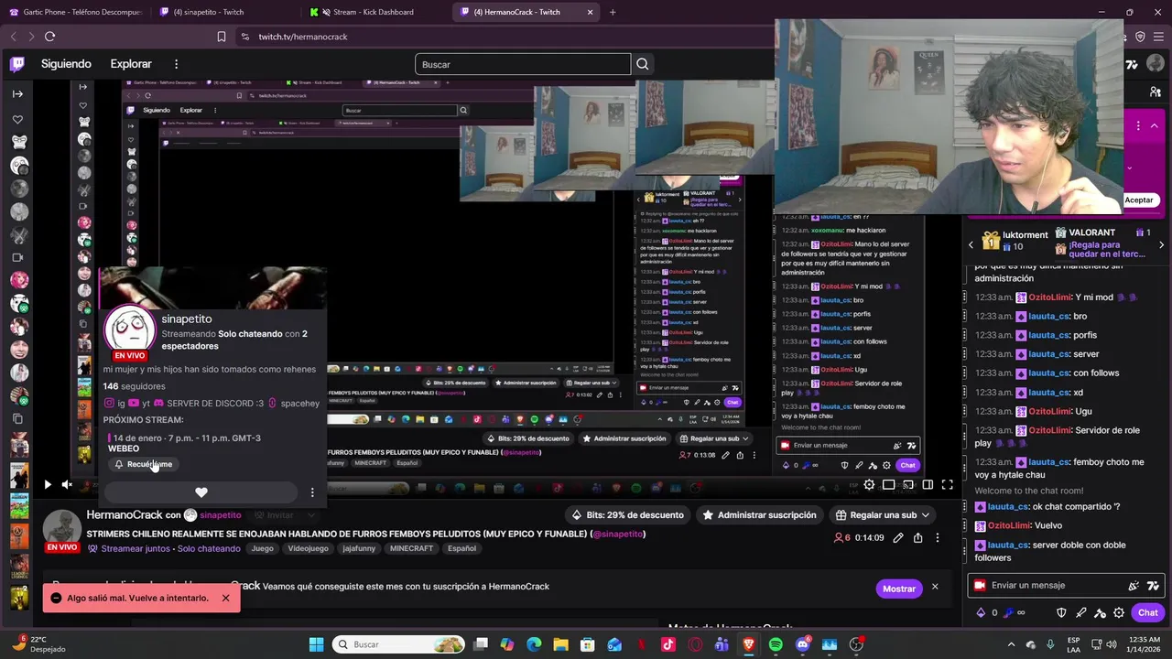The width and height of the screenshot is (1172, 659).
Task: Toggle theatre mode on player
Action: [928, 484]
